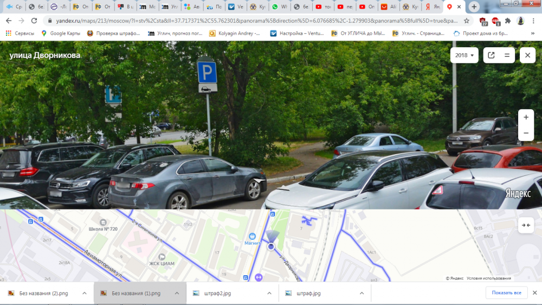Expand options for штраф2.jpg download
The image size is (542, 305).
point(269,293)
